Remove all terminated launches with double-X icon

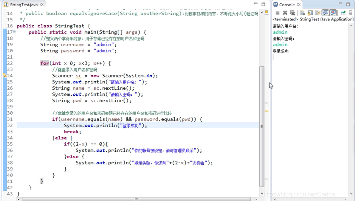[x=293, y=13]
